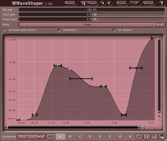Select preset slot A
Viewport: 167px width, 141px height.
click(60, 137)
